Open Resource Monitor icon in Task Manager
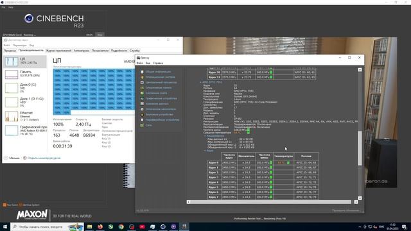 pyautogui.click(x=24, y=158)
